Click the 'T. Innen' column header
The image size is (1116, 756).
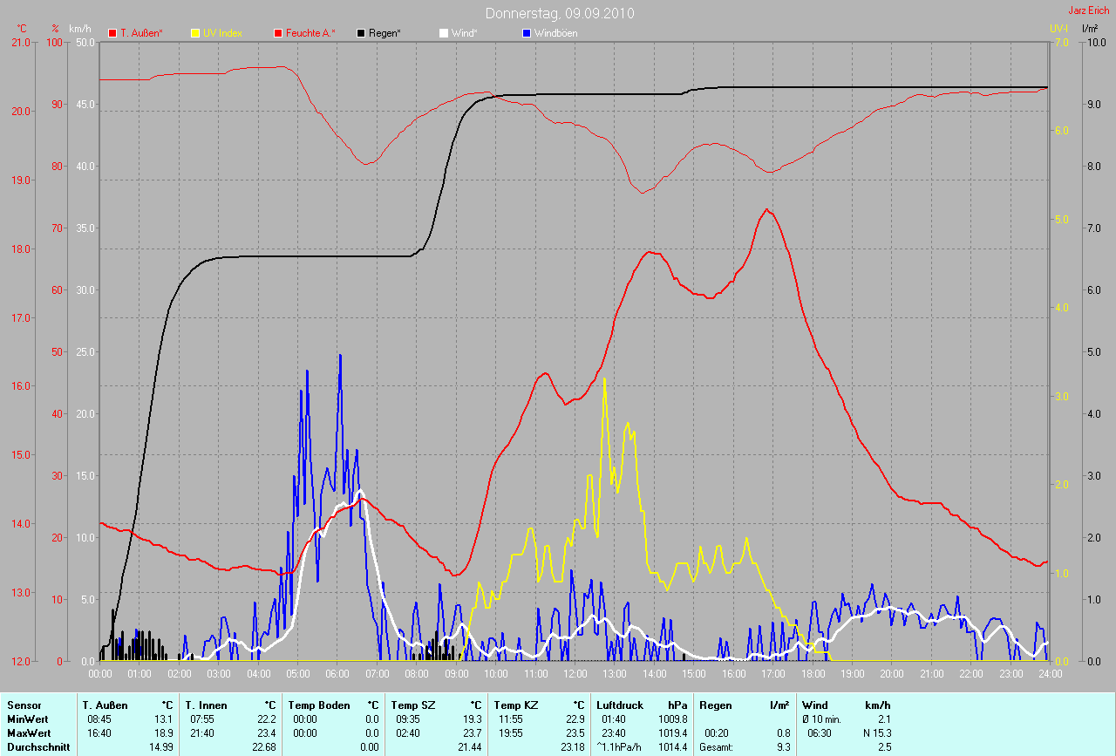[205, 705]
